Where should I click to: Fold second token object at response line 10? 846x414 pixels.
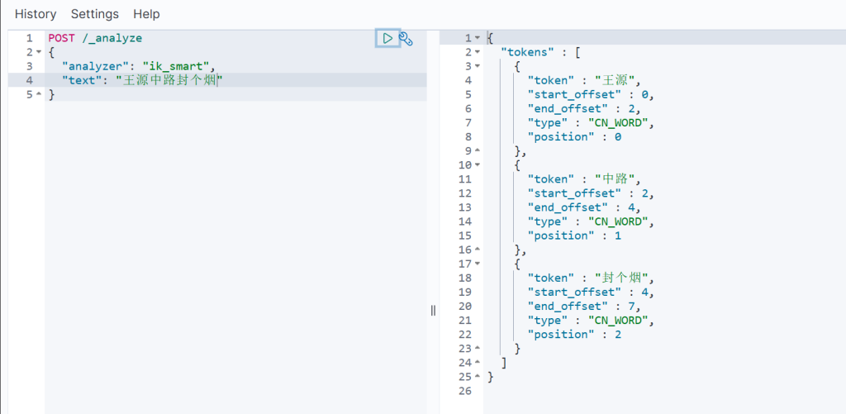(477, 165)
